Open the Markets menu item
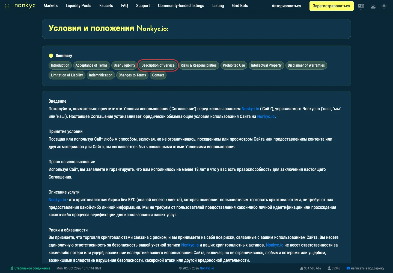393x273 pixels. point(51,6)
